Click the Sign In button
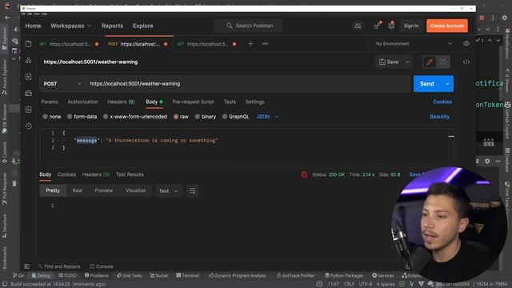 tap(411, 26)
